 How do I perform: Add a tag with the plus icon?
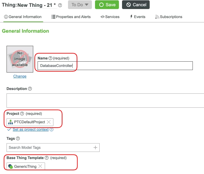click(95, 148)
